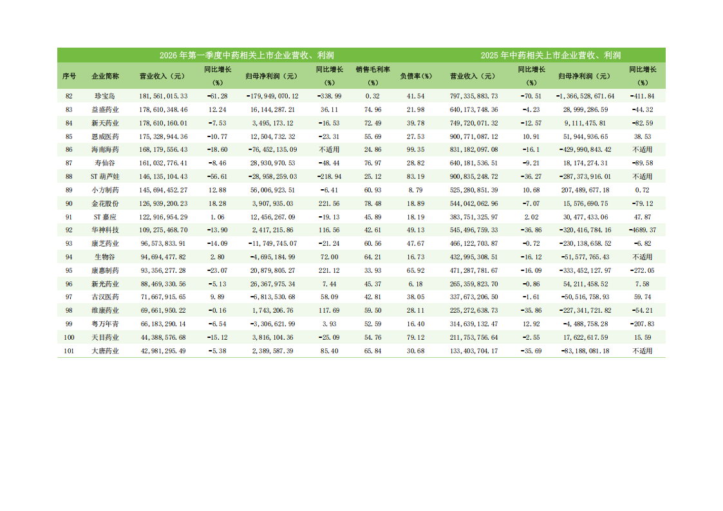
Task: Click the ST 嘉应 company cell
Action: [x=105, y=217]
